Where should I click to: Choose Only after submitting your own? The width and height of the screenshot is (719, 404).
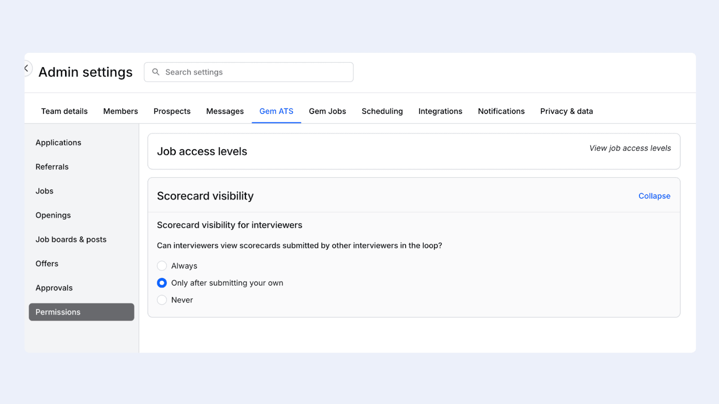tap(162, 282)
